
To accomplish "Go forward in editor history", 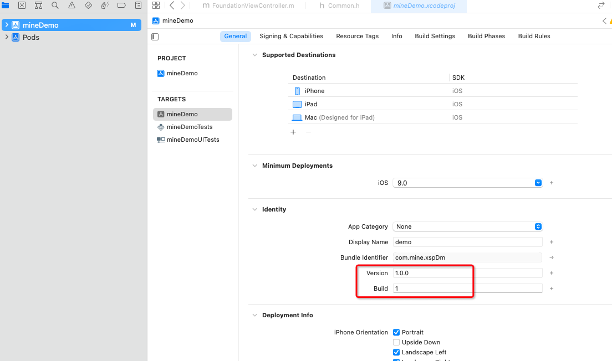I will 183,5.
